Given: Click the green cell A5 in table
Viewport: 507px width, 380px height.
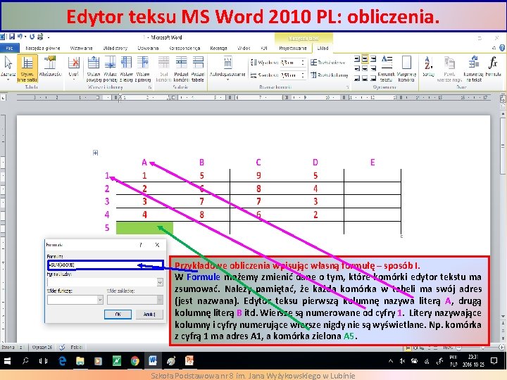Looking at the screenshot, I should pyautogui.click(x=144, y=228).
